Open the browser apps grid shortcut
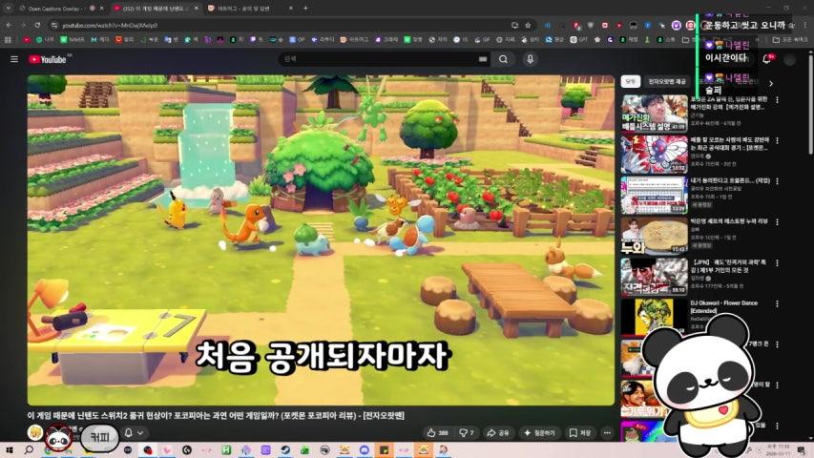 (x=8, y=39)
